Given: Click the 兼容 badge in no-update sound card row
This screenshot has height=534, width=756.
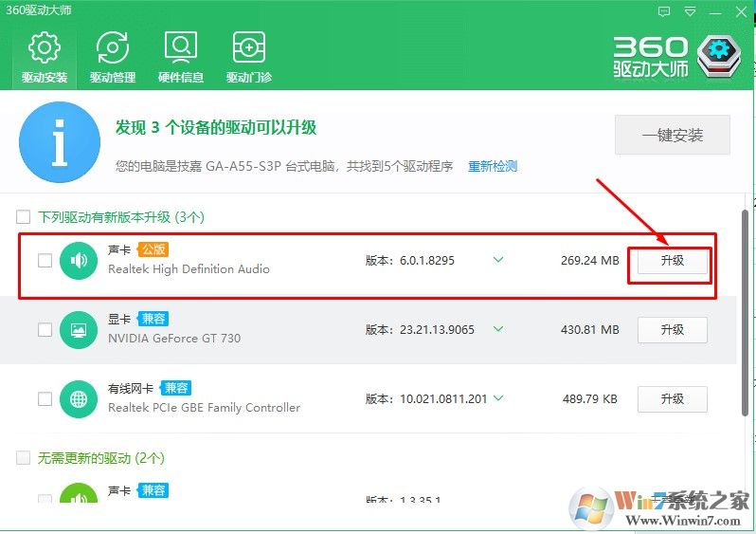Looking at the screenshot, I should [x=153, y=490].
